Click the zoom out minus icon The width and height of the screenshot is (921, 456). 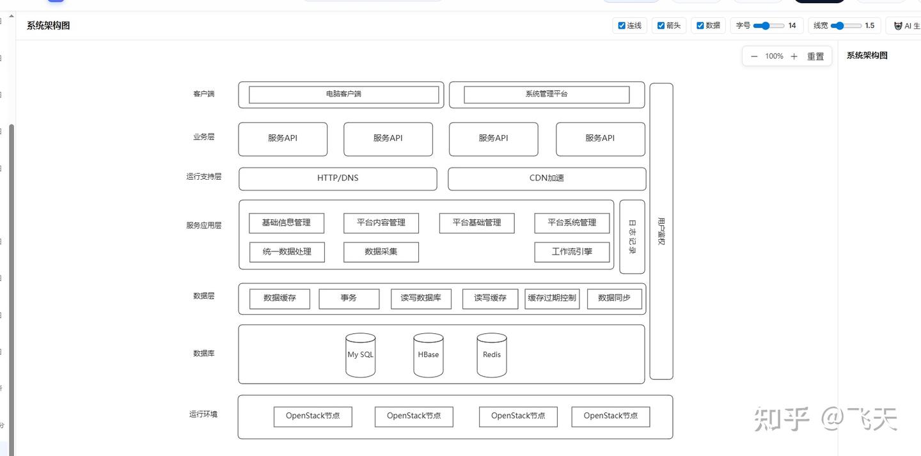(754, 56)
